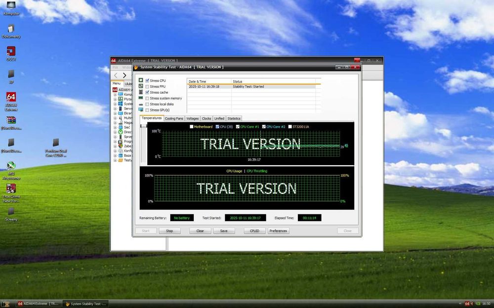Stop the stability test
494x308 pixels.
coord(169,231)
